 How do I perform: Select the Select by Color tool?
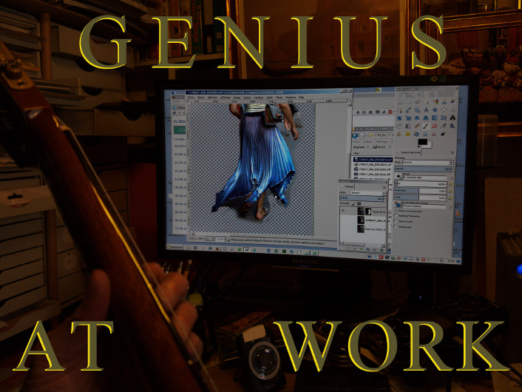point(435,101)
